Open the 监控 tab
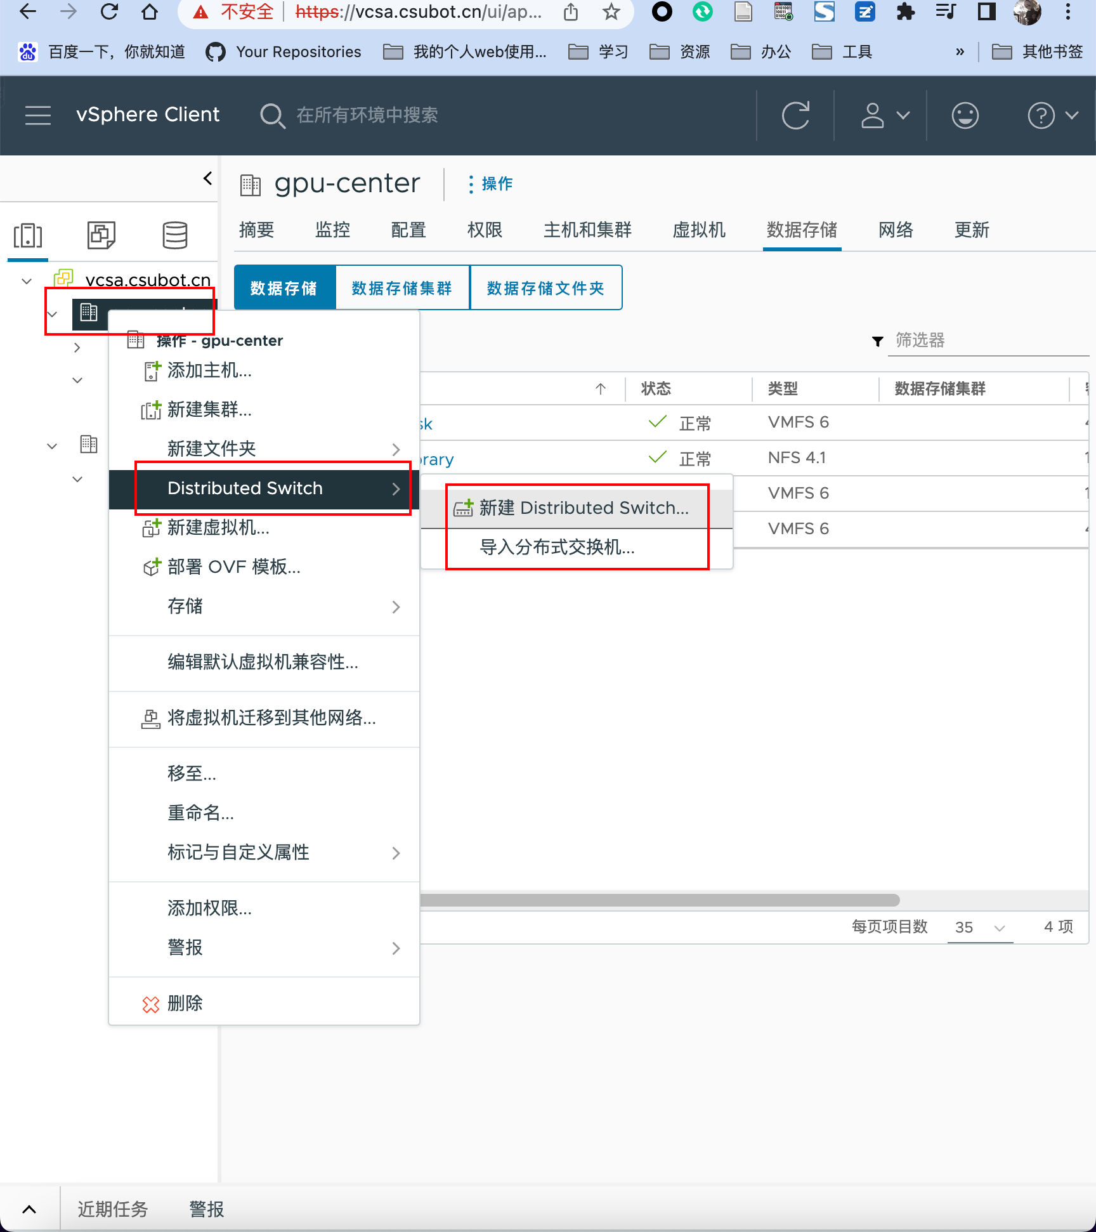1096x1232 pixels. (332, 230)
